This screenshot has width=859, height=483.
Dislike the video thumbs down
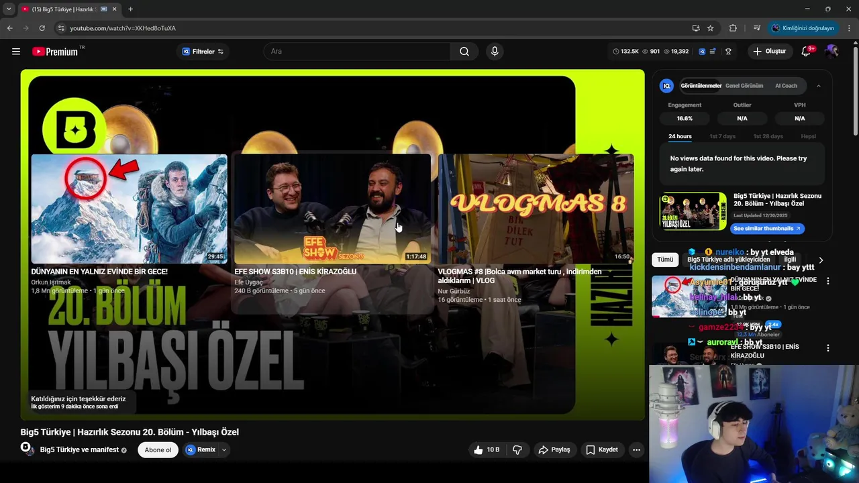tap(517, 450)
